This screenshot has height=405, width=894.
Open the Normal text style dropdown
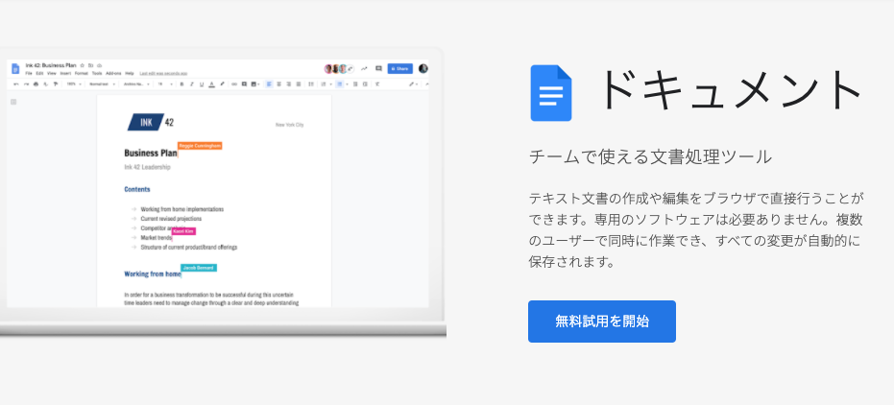tap(102, 84)
